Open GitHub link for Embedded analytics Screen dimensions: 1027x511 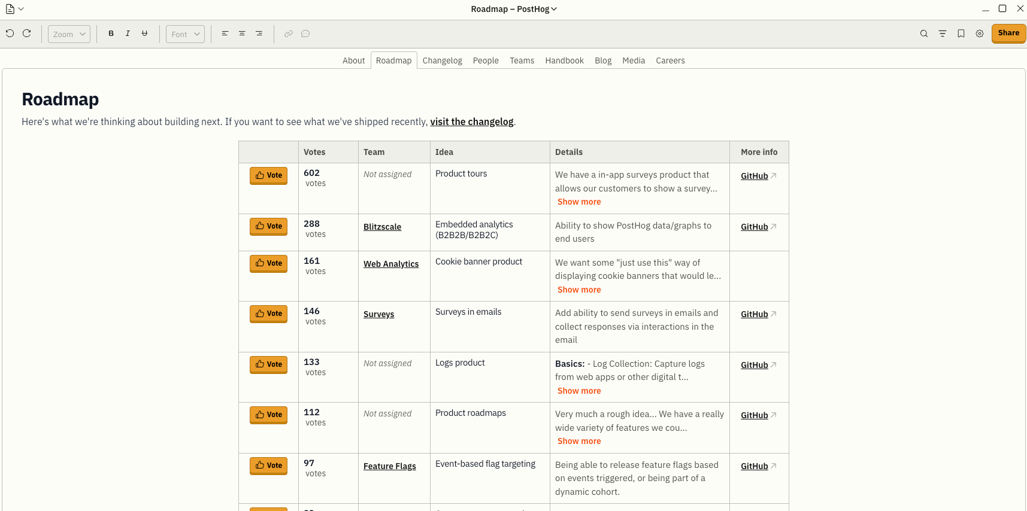(758, 227)
